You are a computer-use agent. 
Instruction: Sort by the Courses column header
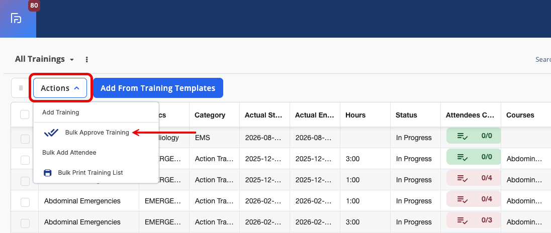pyautogui.click(x=520, y=115)
